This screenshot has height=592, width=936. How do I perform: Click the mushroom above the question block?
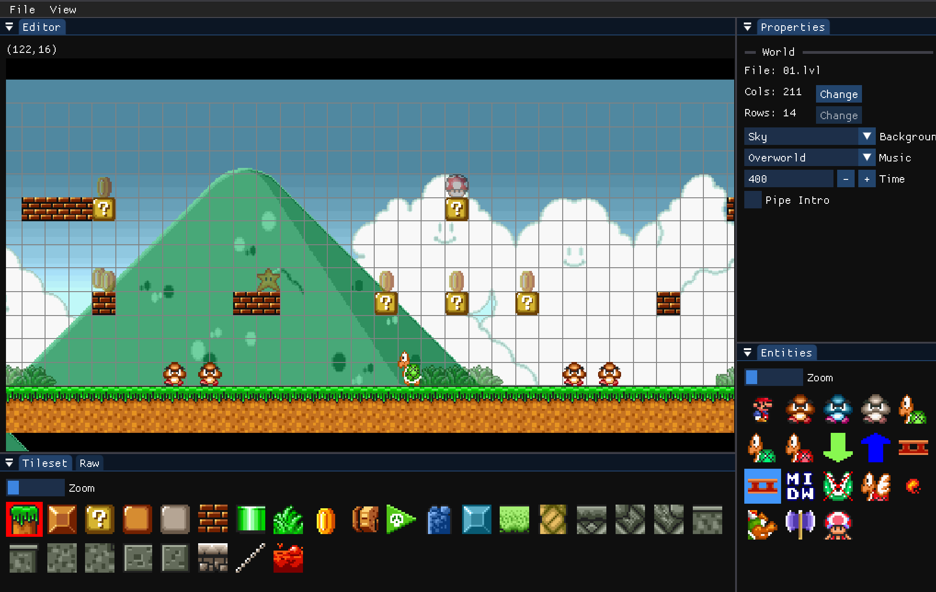click(x=457, y=186)
